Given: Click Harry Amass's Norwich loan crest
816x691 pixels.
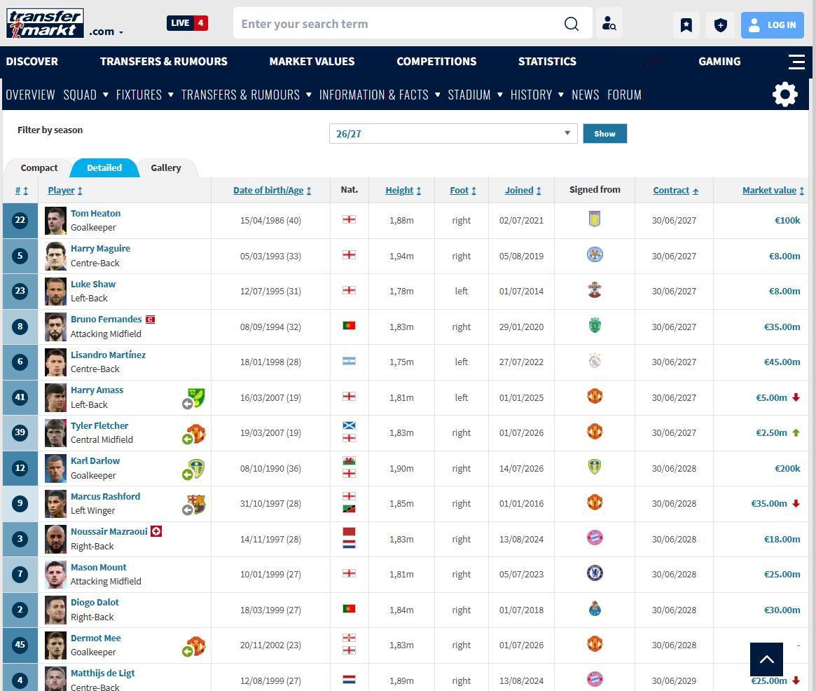Looking at the screenshot, I should [x=196, y=397].
